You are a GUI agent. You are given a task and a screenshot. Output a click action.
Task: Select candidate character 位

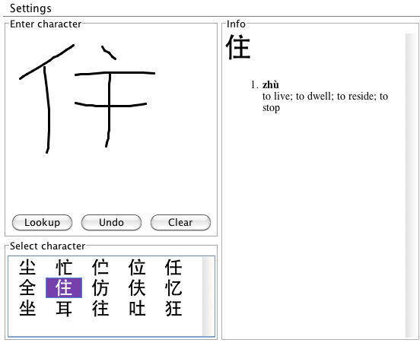coord(137,267)
